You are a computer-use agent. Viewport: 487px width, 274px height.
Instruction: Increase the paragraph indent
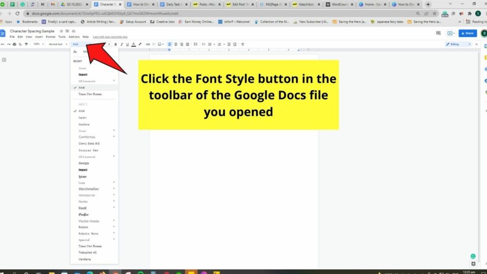click(x=235, y=45)
